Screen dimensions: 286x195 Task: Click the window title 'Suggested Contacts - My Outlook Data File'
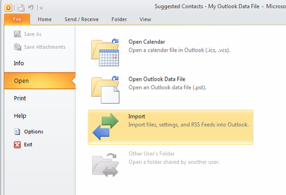tap(207, 7)
